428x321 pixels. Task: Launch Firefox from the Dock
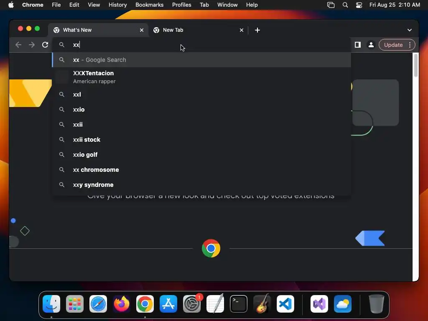pyautogui.click(x=122, y=304)
